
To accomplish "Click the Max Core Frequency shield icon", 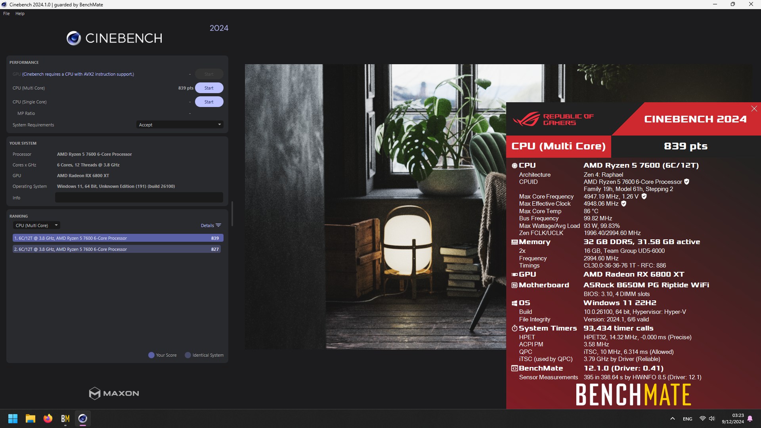I will coord(644,197).
